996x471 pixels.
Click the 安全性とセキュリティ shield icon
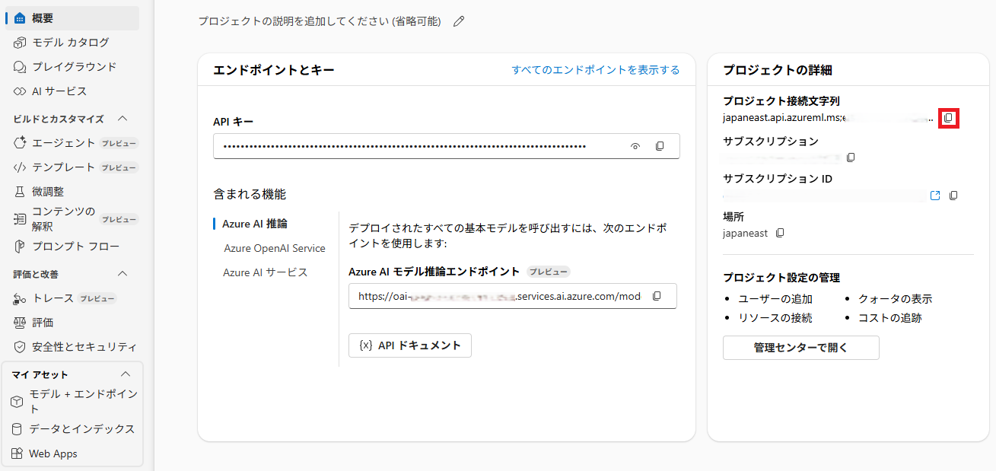(20, 347)
